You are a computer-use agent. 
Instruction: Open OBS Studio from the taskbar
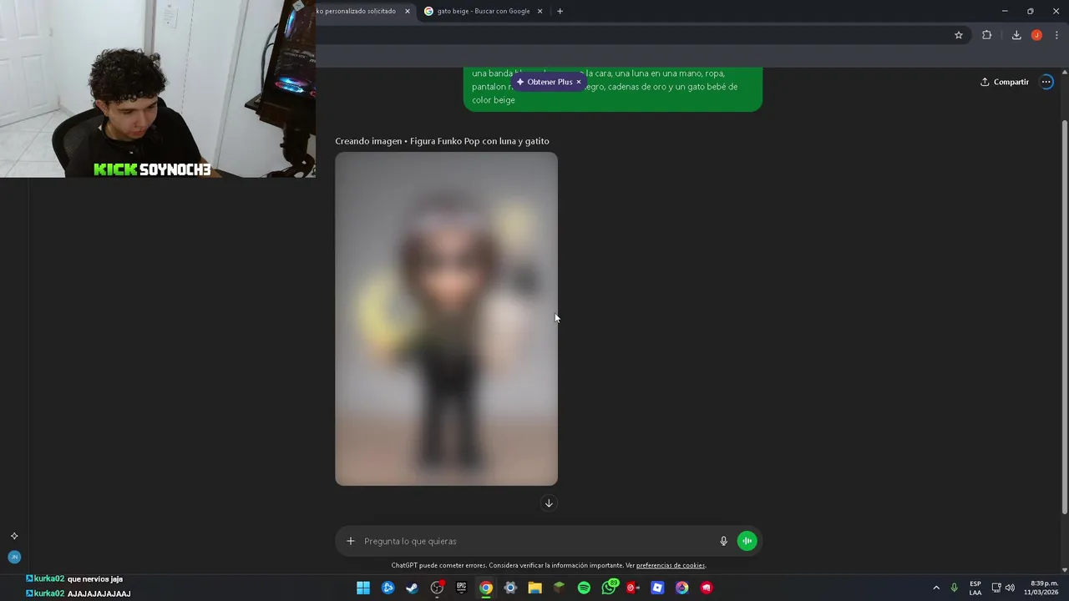pos(437,588)
